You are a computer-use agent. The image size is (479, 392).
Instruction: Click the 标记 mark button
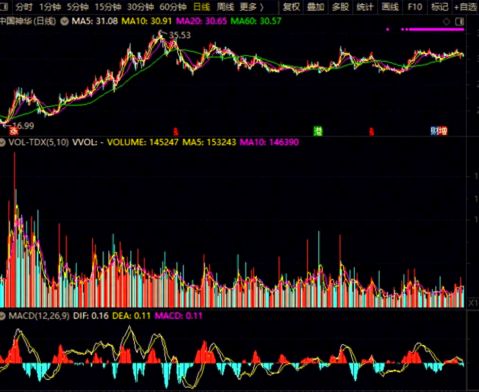[440, 7]
